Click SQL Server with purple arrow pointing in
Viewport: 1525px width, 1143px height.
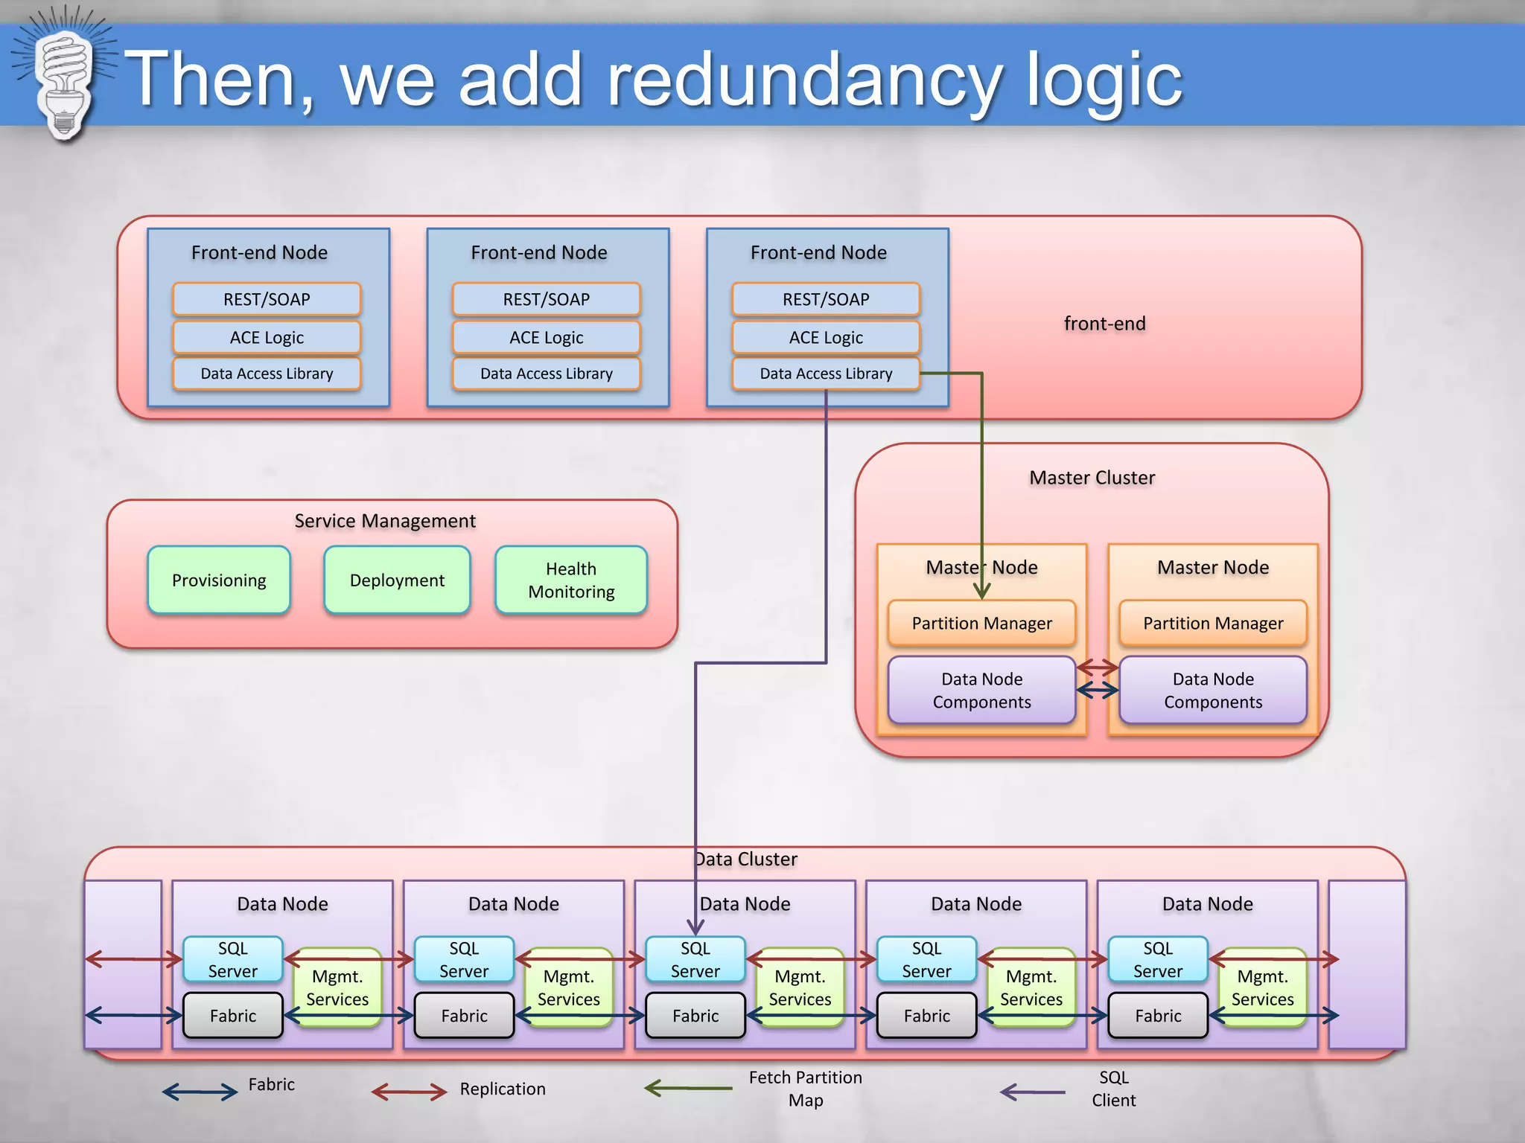(x=695, y=959)
